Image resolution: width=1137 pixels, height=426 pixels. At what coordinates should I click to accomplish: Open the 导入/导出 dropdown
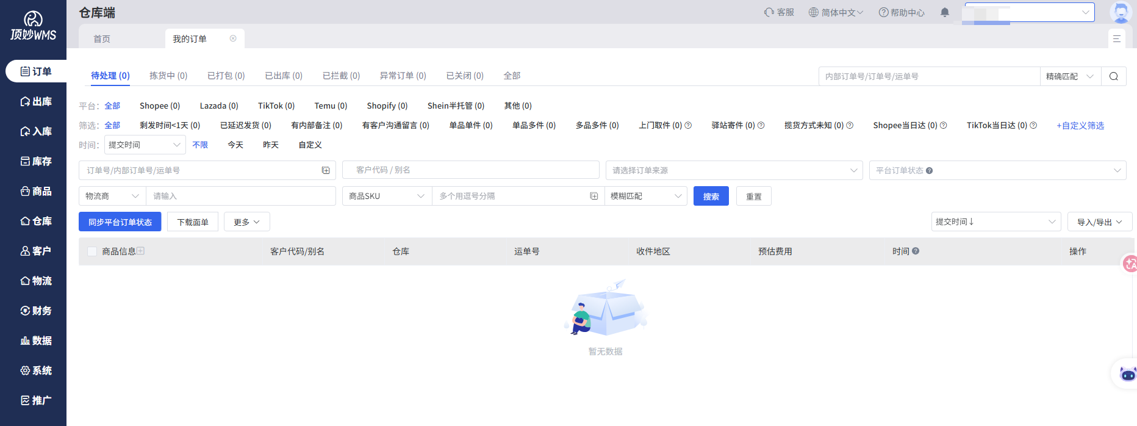click(x=1100, y=222)
